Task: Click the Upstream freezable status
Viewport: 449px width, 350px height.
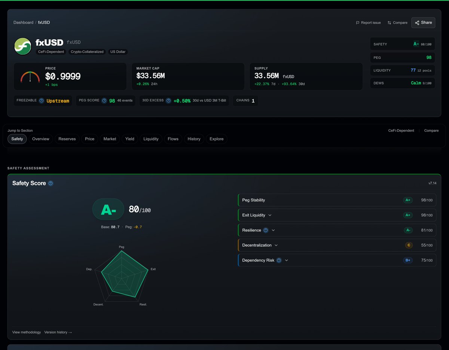Action: click(58, 101)
